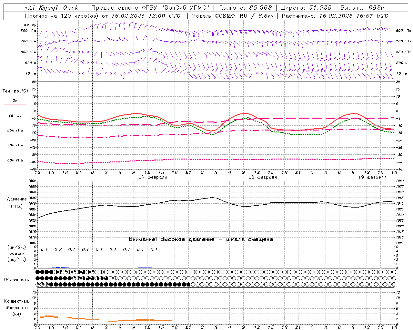The height and width of the screenshot is (330, 413).
Task: Click the Рассчитано: 16.02.2025 16:57 UTC text
Action: 335,16
